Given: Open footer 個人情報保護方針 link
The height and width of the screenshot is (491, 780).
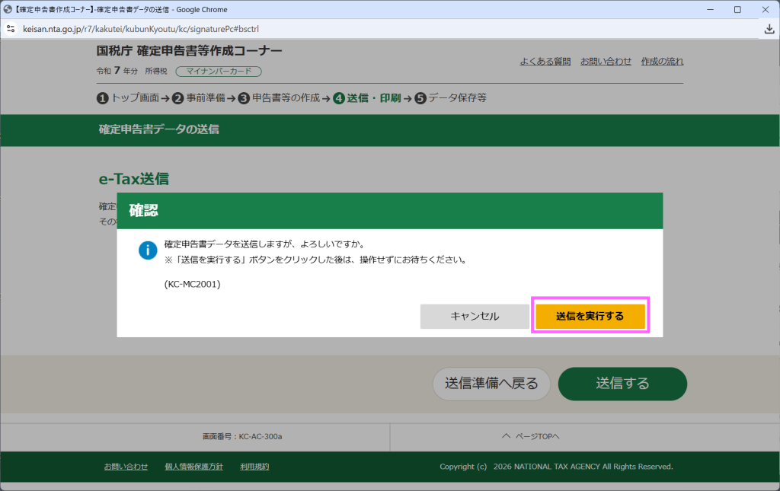Looking at the screenshot, I should 193,467.
